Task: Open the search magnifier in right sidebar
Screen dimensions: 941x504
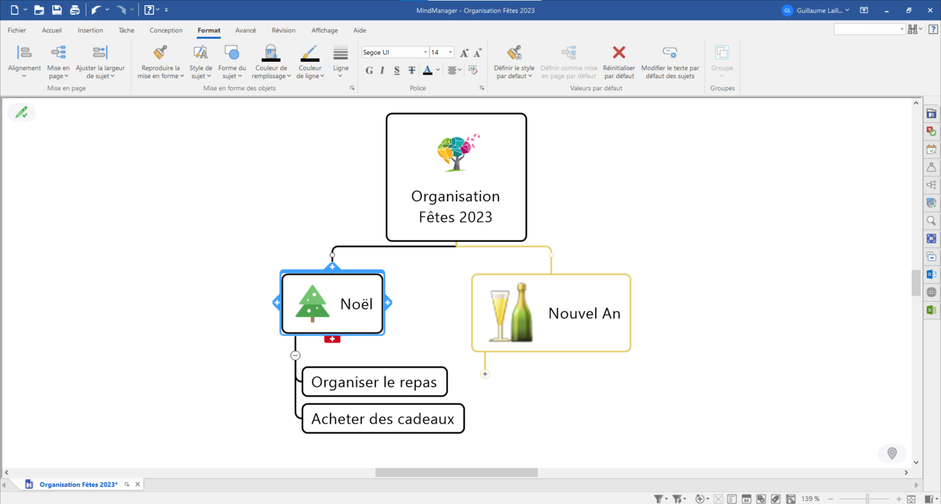Action: (x=931, y=221)
